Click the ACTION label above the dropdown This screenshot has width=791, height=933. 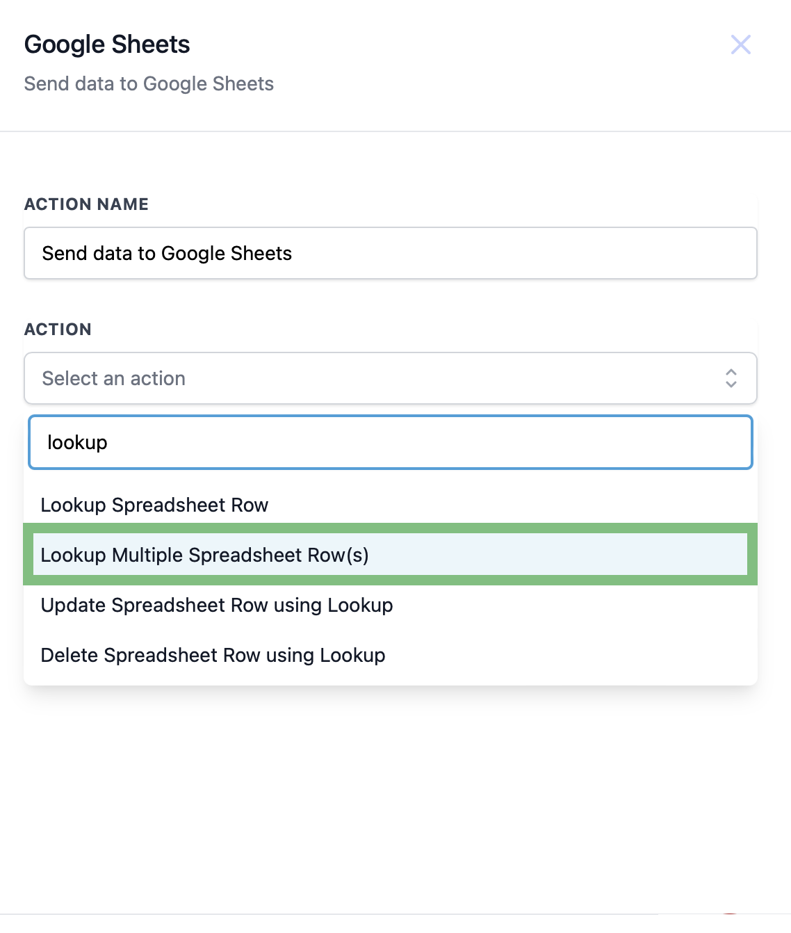click(58, 329)
